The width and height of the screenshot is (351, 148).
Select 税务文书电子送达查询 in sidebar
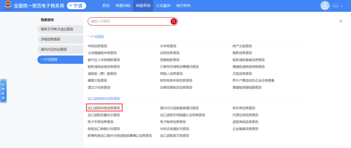coord(57,29)
